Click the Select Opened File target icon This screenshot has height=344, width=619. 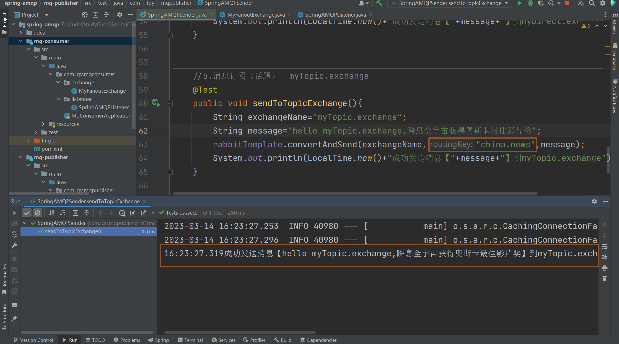click(85, 15)
